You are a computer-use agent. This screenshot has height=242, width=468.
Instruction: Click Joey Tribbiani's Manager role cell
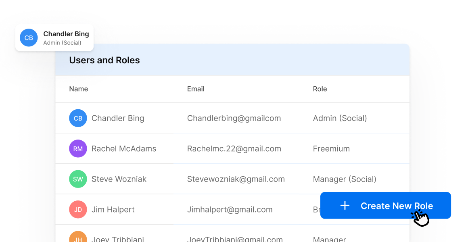(x=330, y=239)
